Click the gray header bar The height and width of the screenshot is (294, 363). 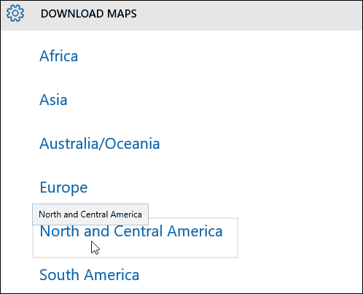point(181,15)
